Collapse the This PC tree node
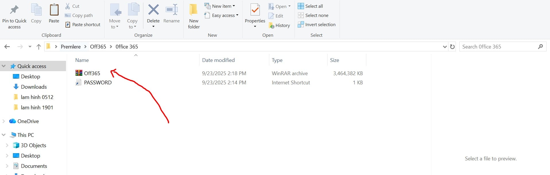The image size is (550, 175). point(4,135)
